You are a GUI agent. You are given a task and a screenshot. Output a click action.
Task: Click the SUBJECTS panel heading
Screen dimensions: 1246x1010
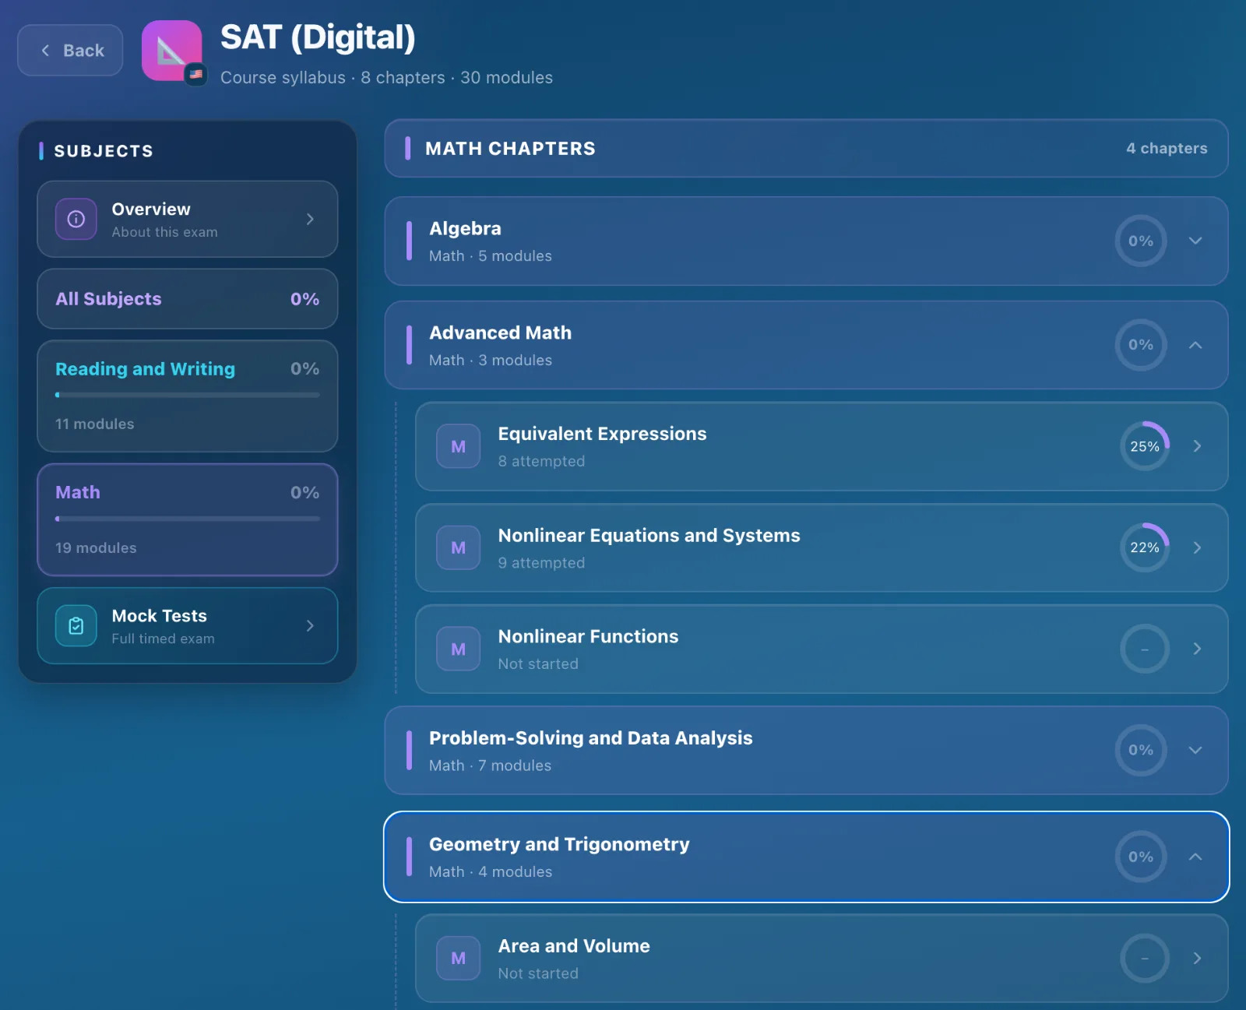pos(104,151)
